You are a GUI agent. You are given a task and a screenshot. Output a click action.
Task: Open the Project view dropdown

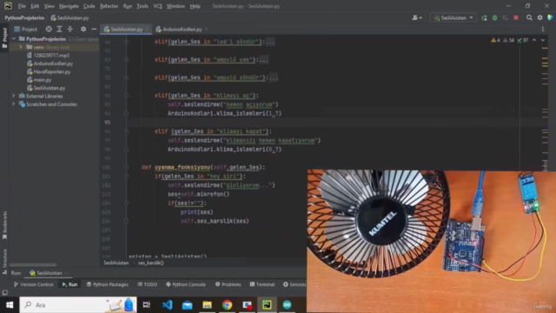25,29
